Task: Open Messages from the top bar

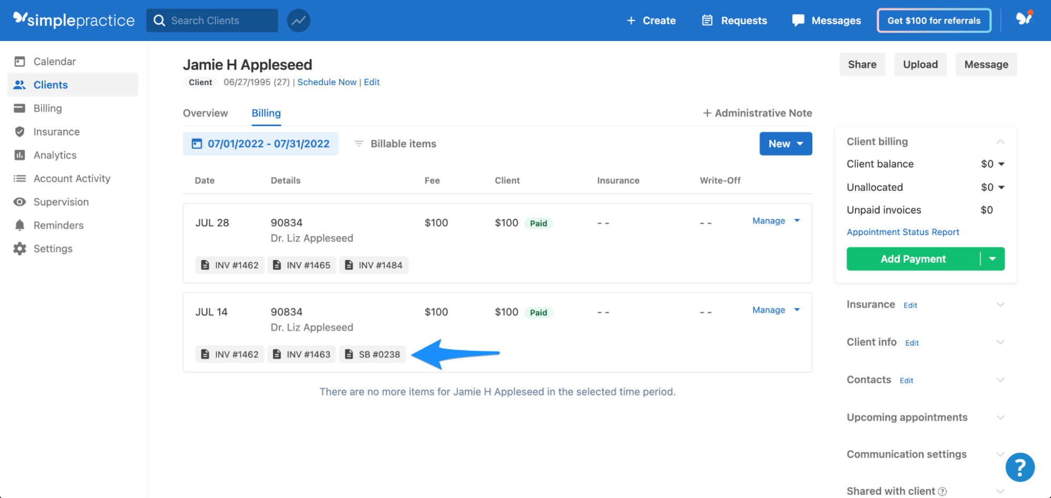Action: 826,20
